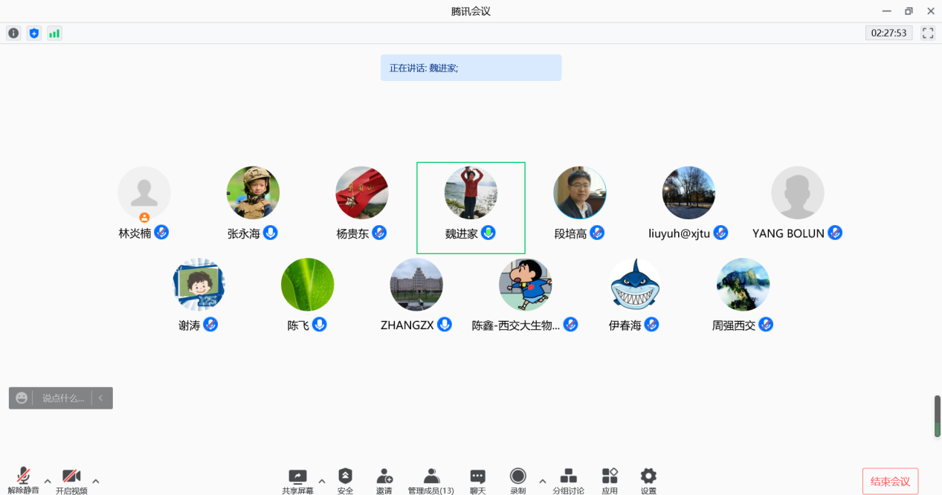Image resolution: width=942 pixels, height=495 pixels.
Task: Open the 聊天 chat panel
Action: coord(477,479)
